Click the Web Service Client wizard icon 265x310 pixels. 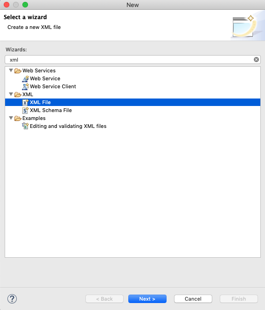[x=25, y=86]
